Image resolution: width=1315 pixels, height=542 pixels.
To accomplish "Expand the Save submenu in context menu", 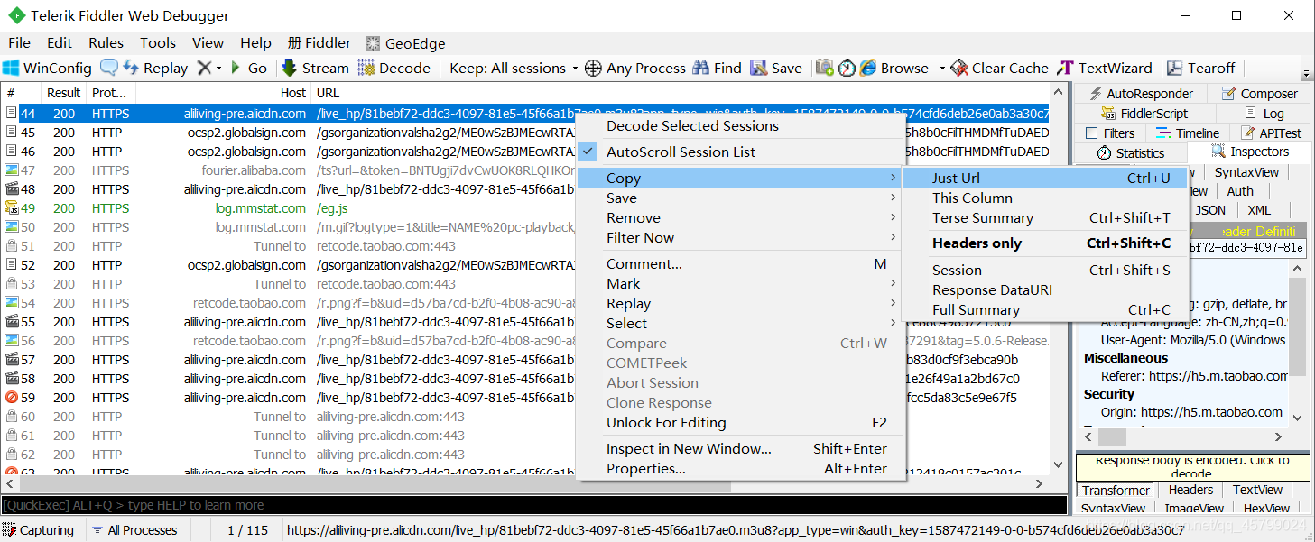I will [740, 198].
